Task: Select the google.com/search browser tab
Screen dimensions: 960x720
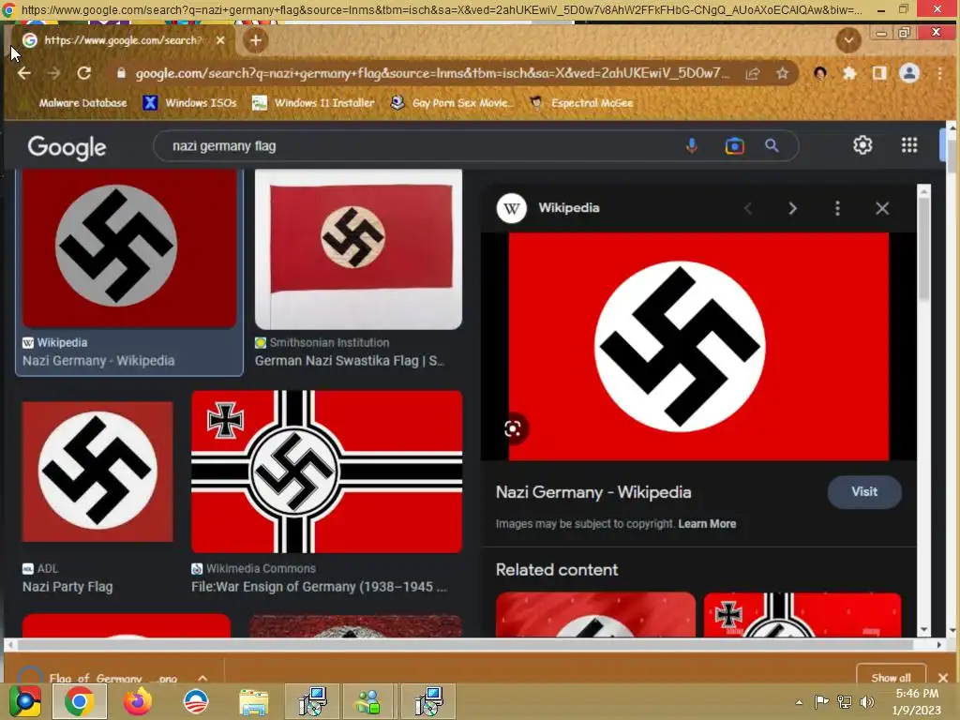Action: point(123,40)
